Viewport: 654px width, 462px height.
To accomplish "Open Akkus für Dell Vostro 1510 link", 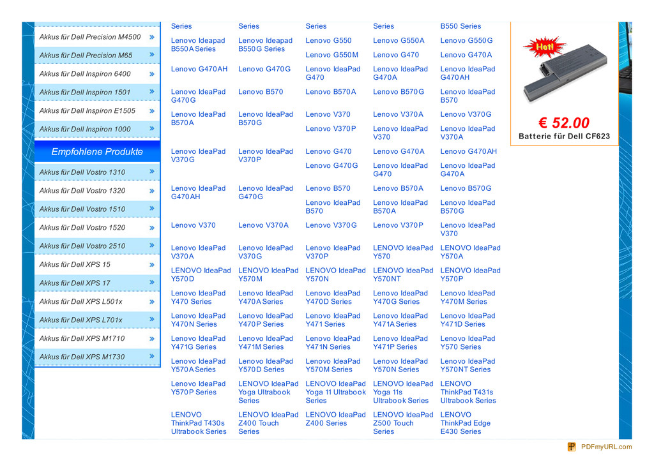I will (x=82, y=209).
